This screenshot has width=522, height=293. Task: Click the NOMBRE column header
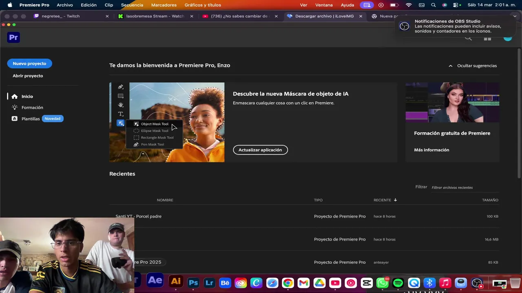pyautogui.click(x=165, y=200)
